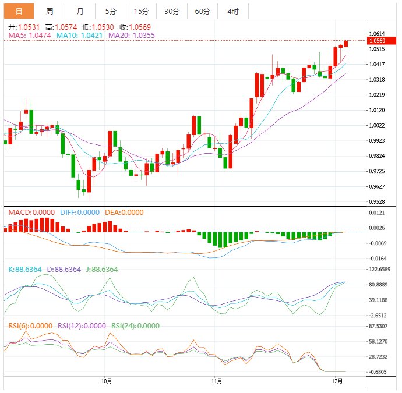This screenshot has height=393, width=402.
Task: Click the K: 88.6364 KDJ label
Action: pos(25,270)
